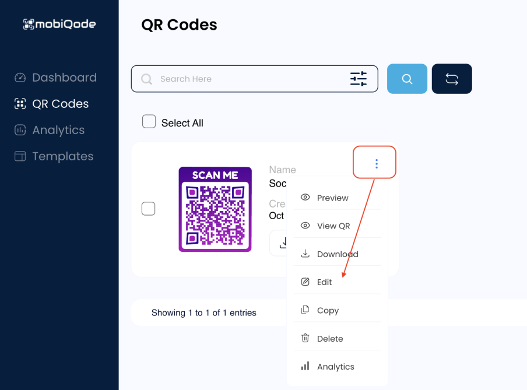This screenshot has height=390, width=527.
Task: Open the search filter sliders icon
Action: click(358, 79)
